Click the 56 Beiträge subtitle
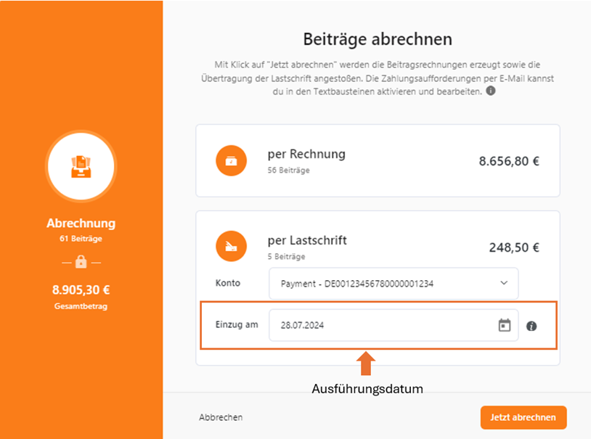 click(289, 171)
